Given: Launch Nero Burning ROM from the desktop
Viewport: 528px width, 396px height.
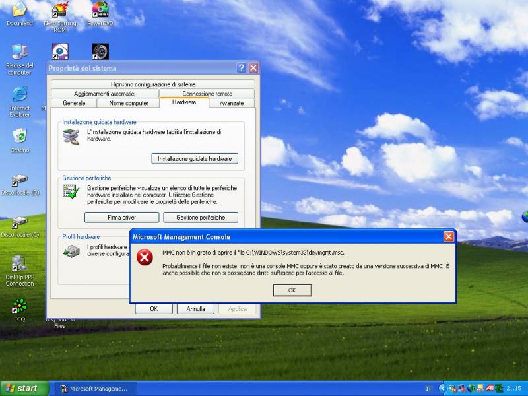Looking at the screenshot, I should coord(60,16).
